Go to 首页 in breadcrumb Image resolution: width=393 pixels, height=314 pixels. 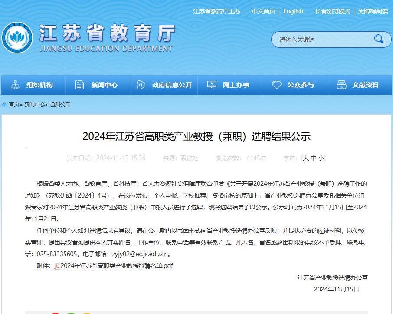(x=14, y=104)
